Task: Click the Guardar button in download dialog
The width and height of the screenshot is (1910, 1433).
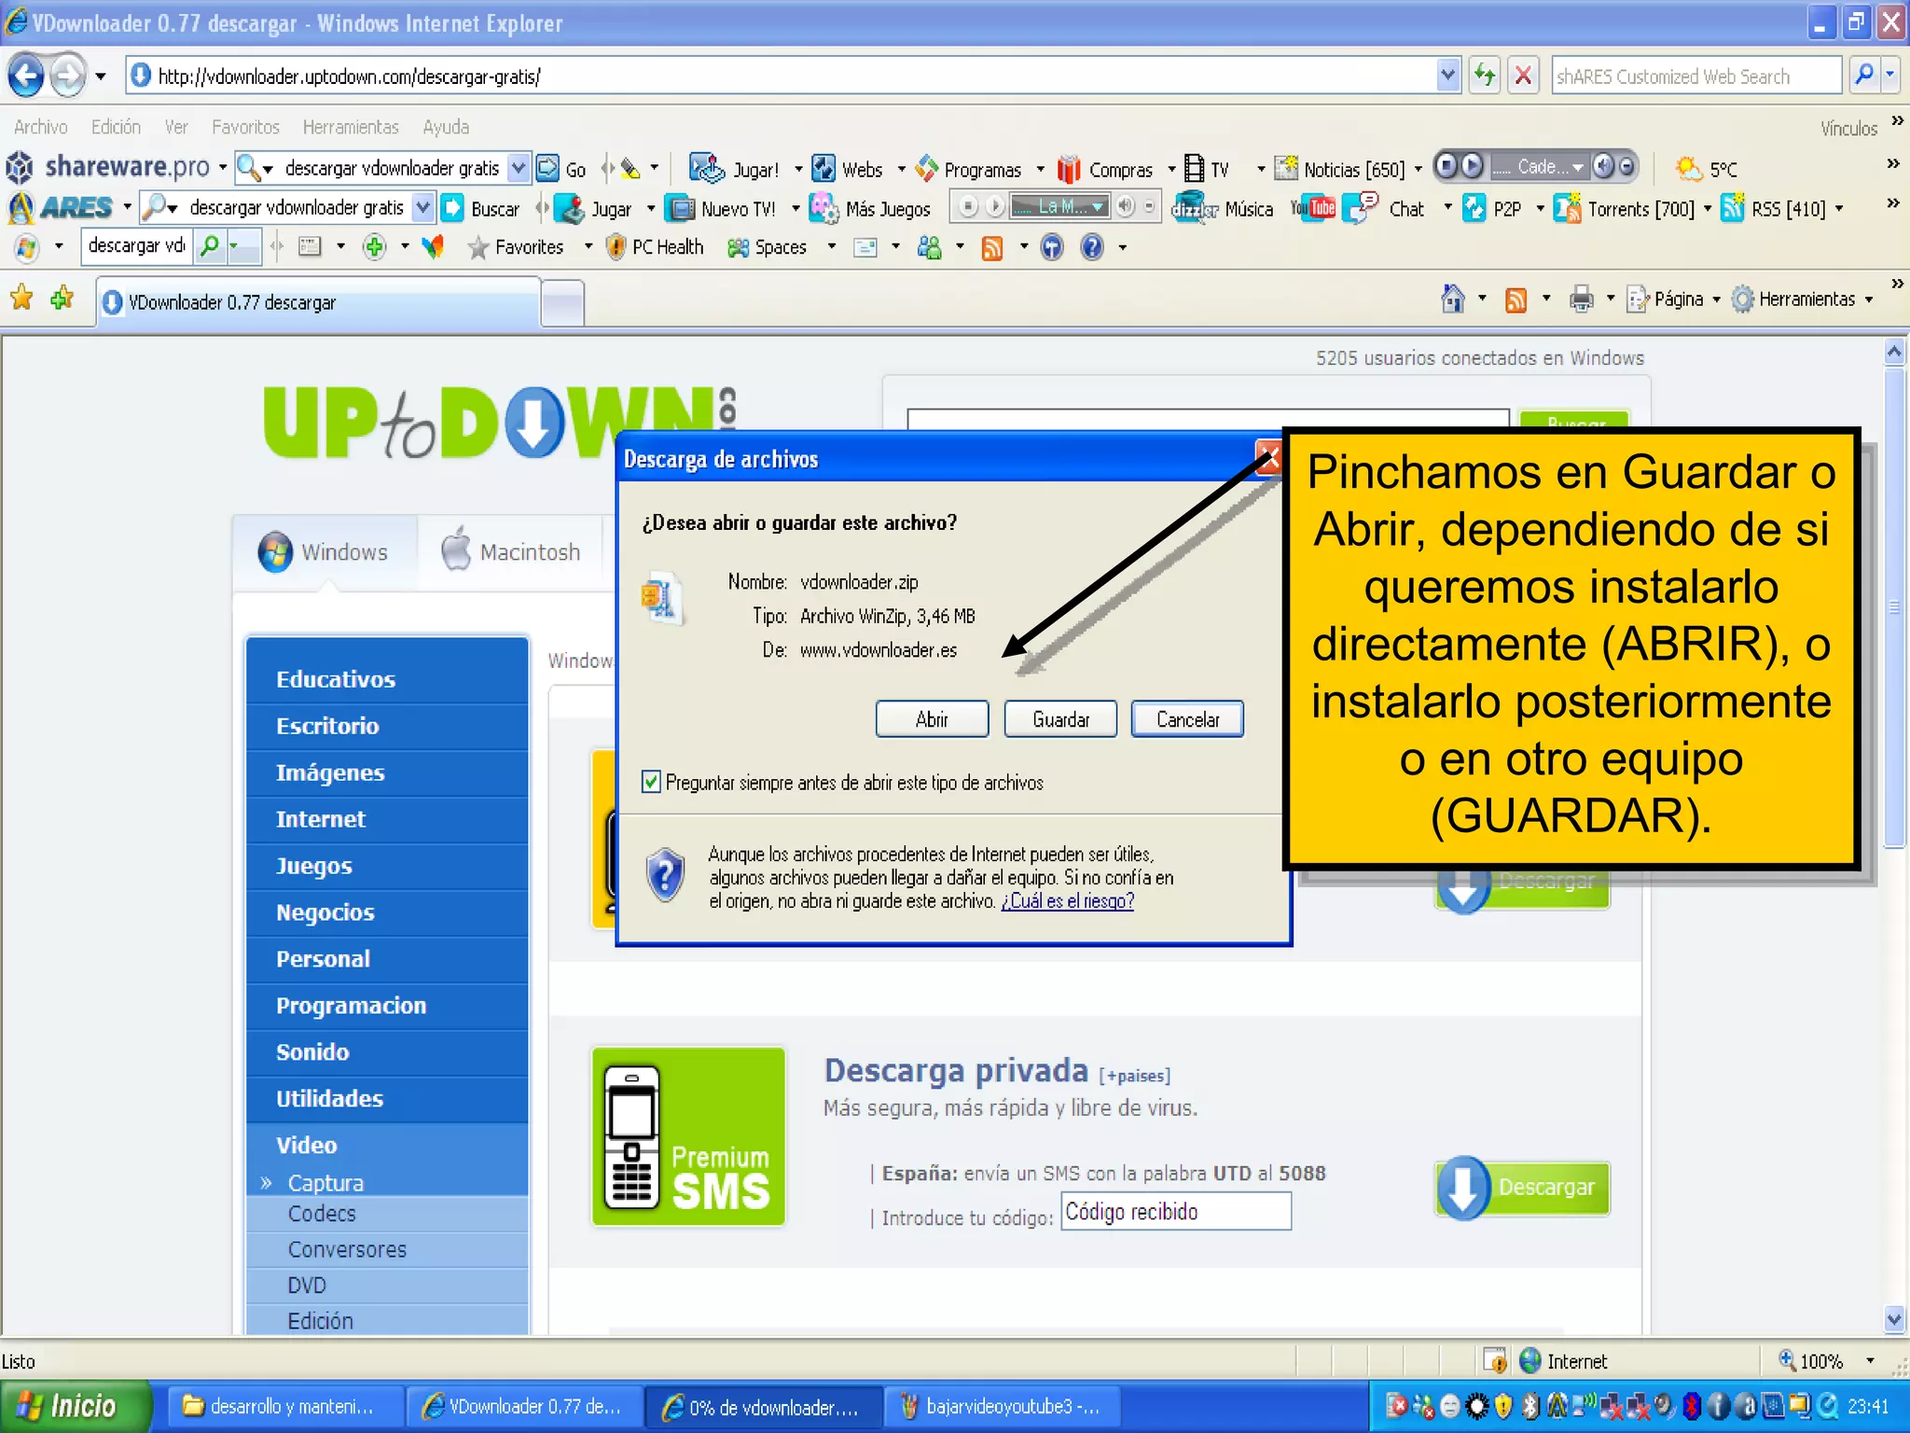Action: point(1060,719)
